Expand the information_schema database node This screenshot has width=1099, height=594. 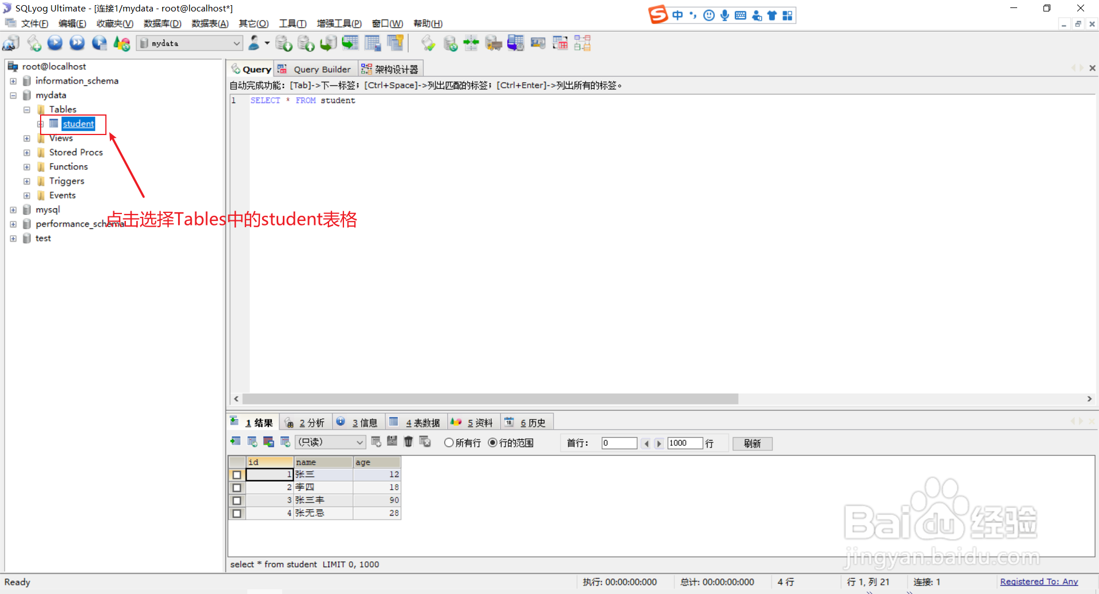pyautogui.click(x=13, y=81)
